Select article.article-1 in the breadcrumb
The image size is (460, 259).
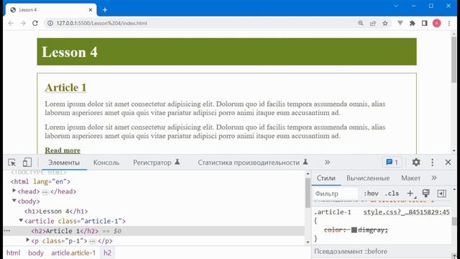(x=73, y=253)
